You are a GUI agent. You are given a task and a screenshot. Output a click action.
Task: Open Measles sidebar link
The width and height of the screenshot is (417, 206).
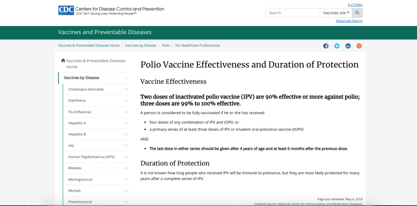point(75,168)
